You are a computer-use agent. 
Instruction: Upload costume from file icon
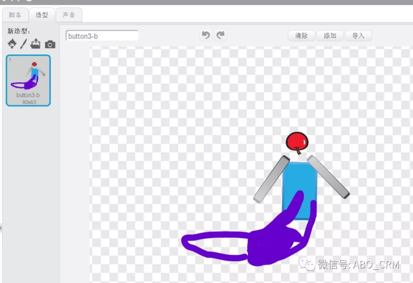pyautogui.click(x=35, y=44)
